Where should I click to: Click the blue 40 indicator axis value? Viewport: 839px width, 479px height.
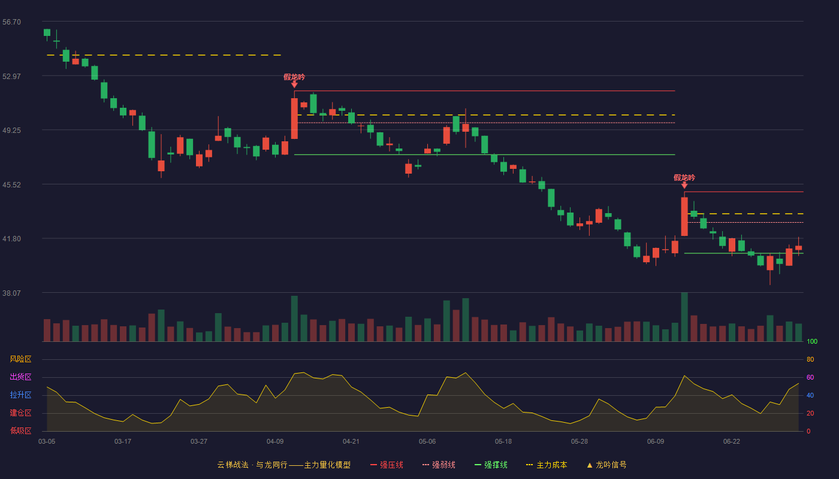coord(810,395)
